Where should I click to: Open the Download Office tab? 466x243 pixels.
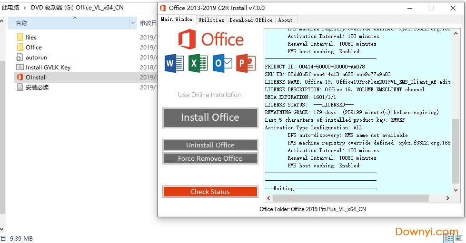click(x=251, y=20)
